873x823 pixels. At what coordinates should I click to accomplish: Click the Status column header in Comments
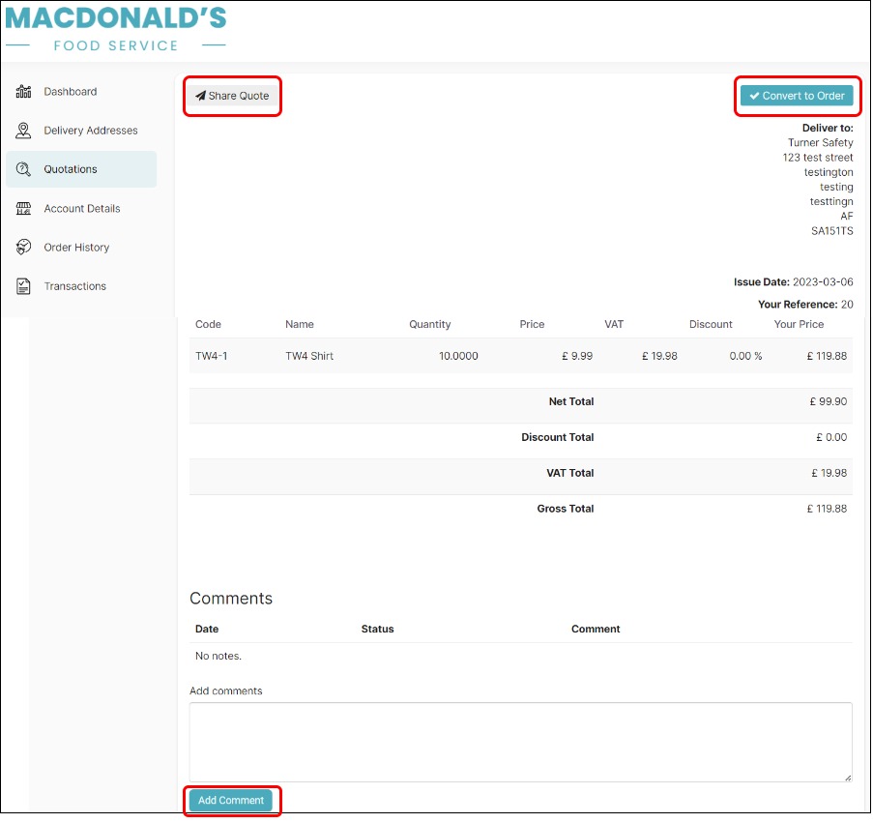377,629
